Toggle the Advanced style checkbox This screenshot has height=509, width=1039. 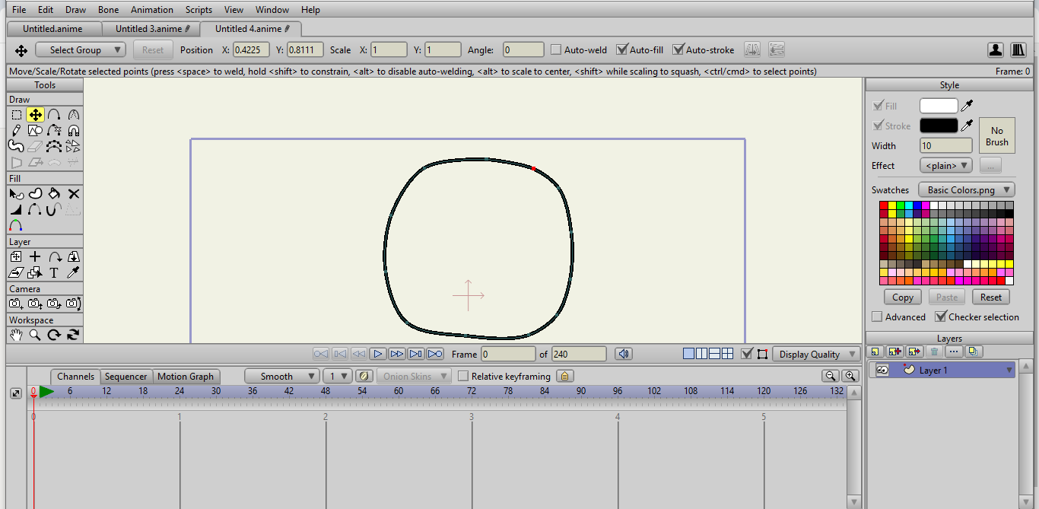[x=877, y=317]
